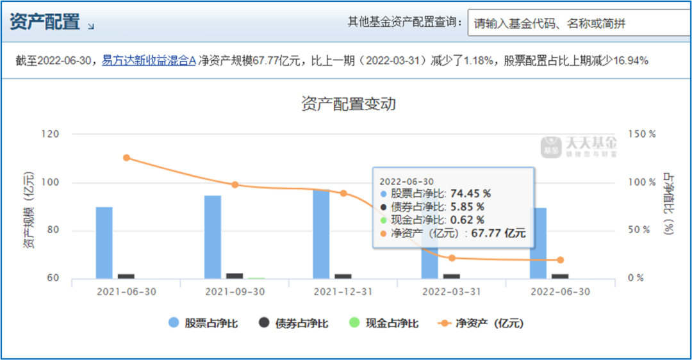
Task: Open the 易方达新收益混合A fund link
Action: click(x=149, y=60)
